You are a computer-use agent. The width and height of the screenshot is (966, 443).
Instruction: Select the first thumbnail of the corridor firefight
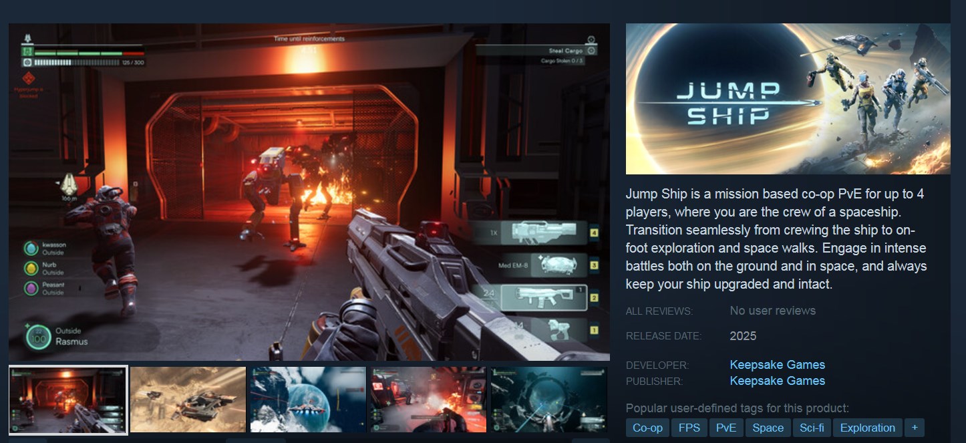click(68, 400)
